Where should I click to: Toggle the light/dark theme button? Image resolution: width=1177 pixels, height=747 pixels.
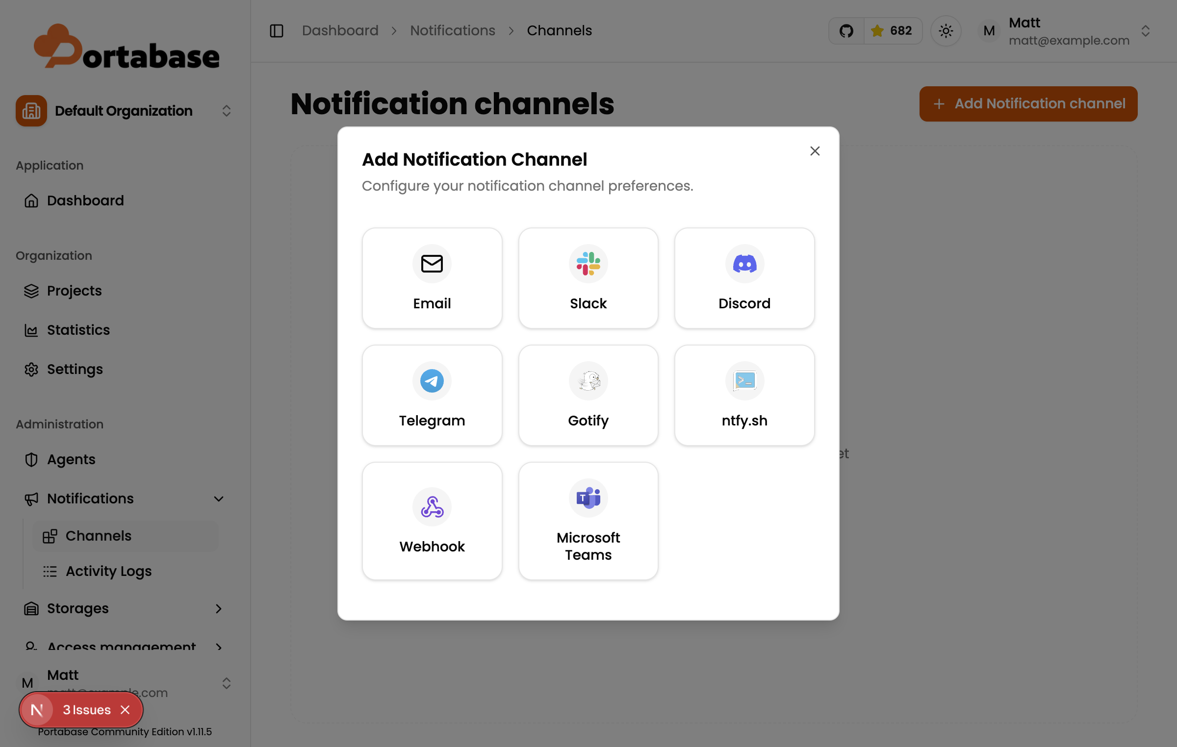pos(946,31)
